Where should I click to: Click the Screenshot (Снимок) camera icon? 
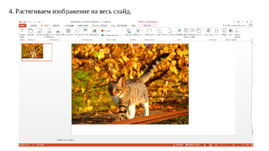pos(58,31)
